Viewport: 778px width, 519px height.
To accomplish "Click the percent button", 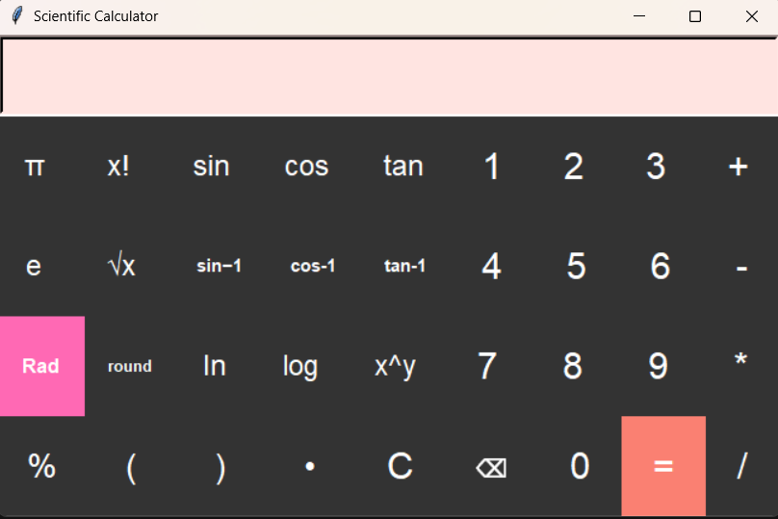I will tap(42, 466).
